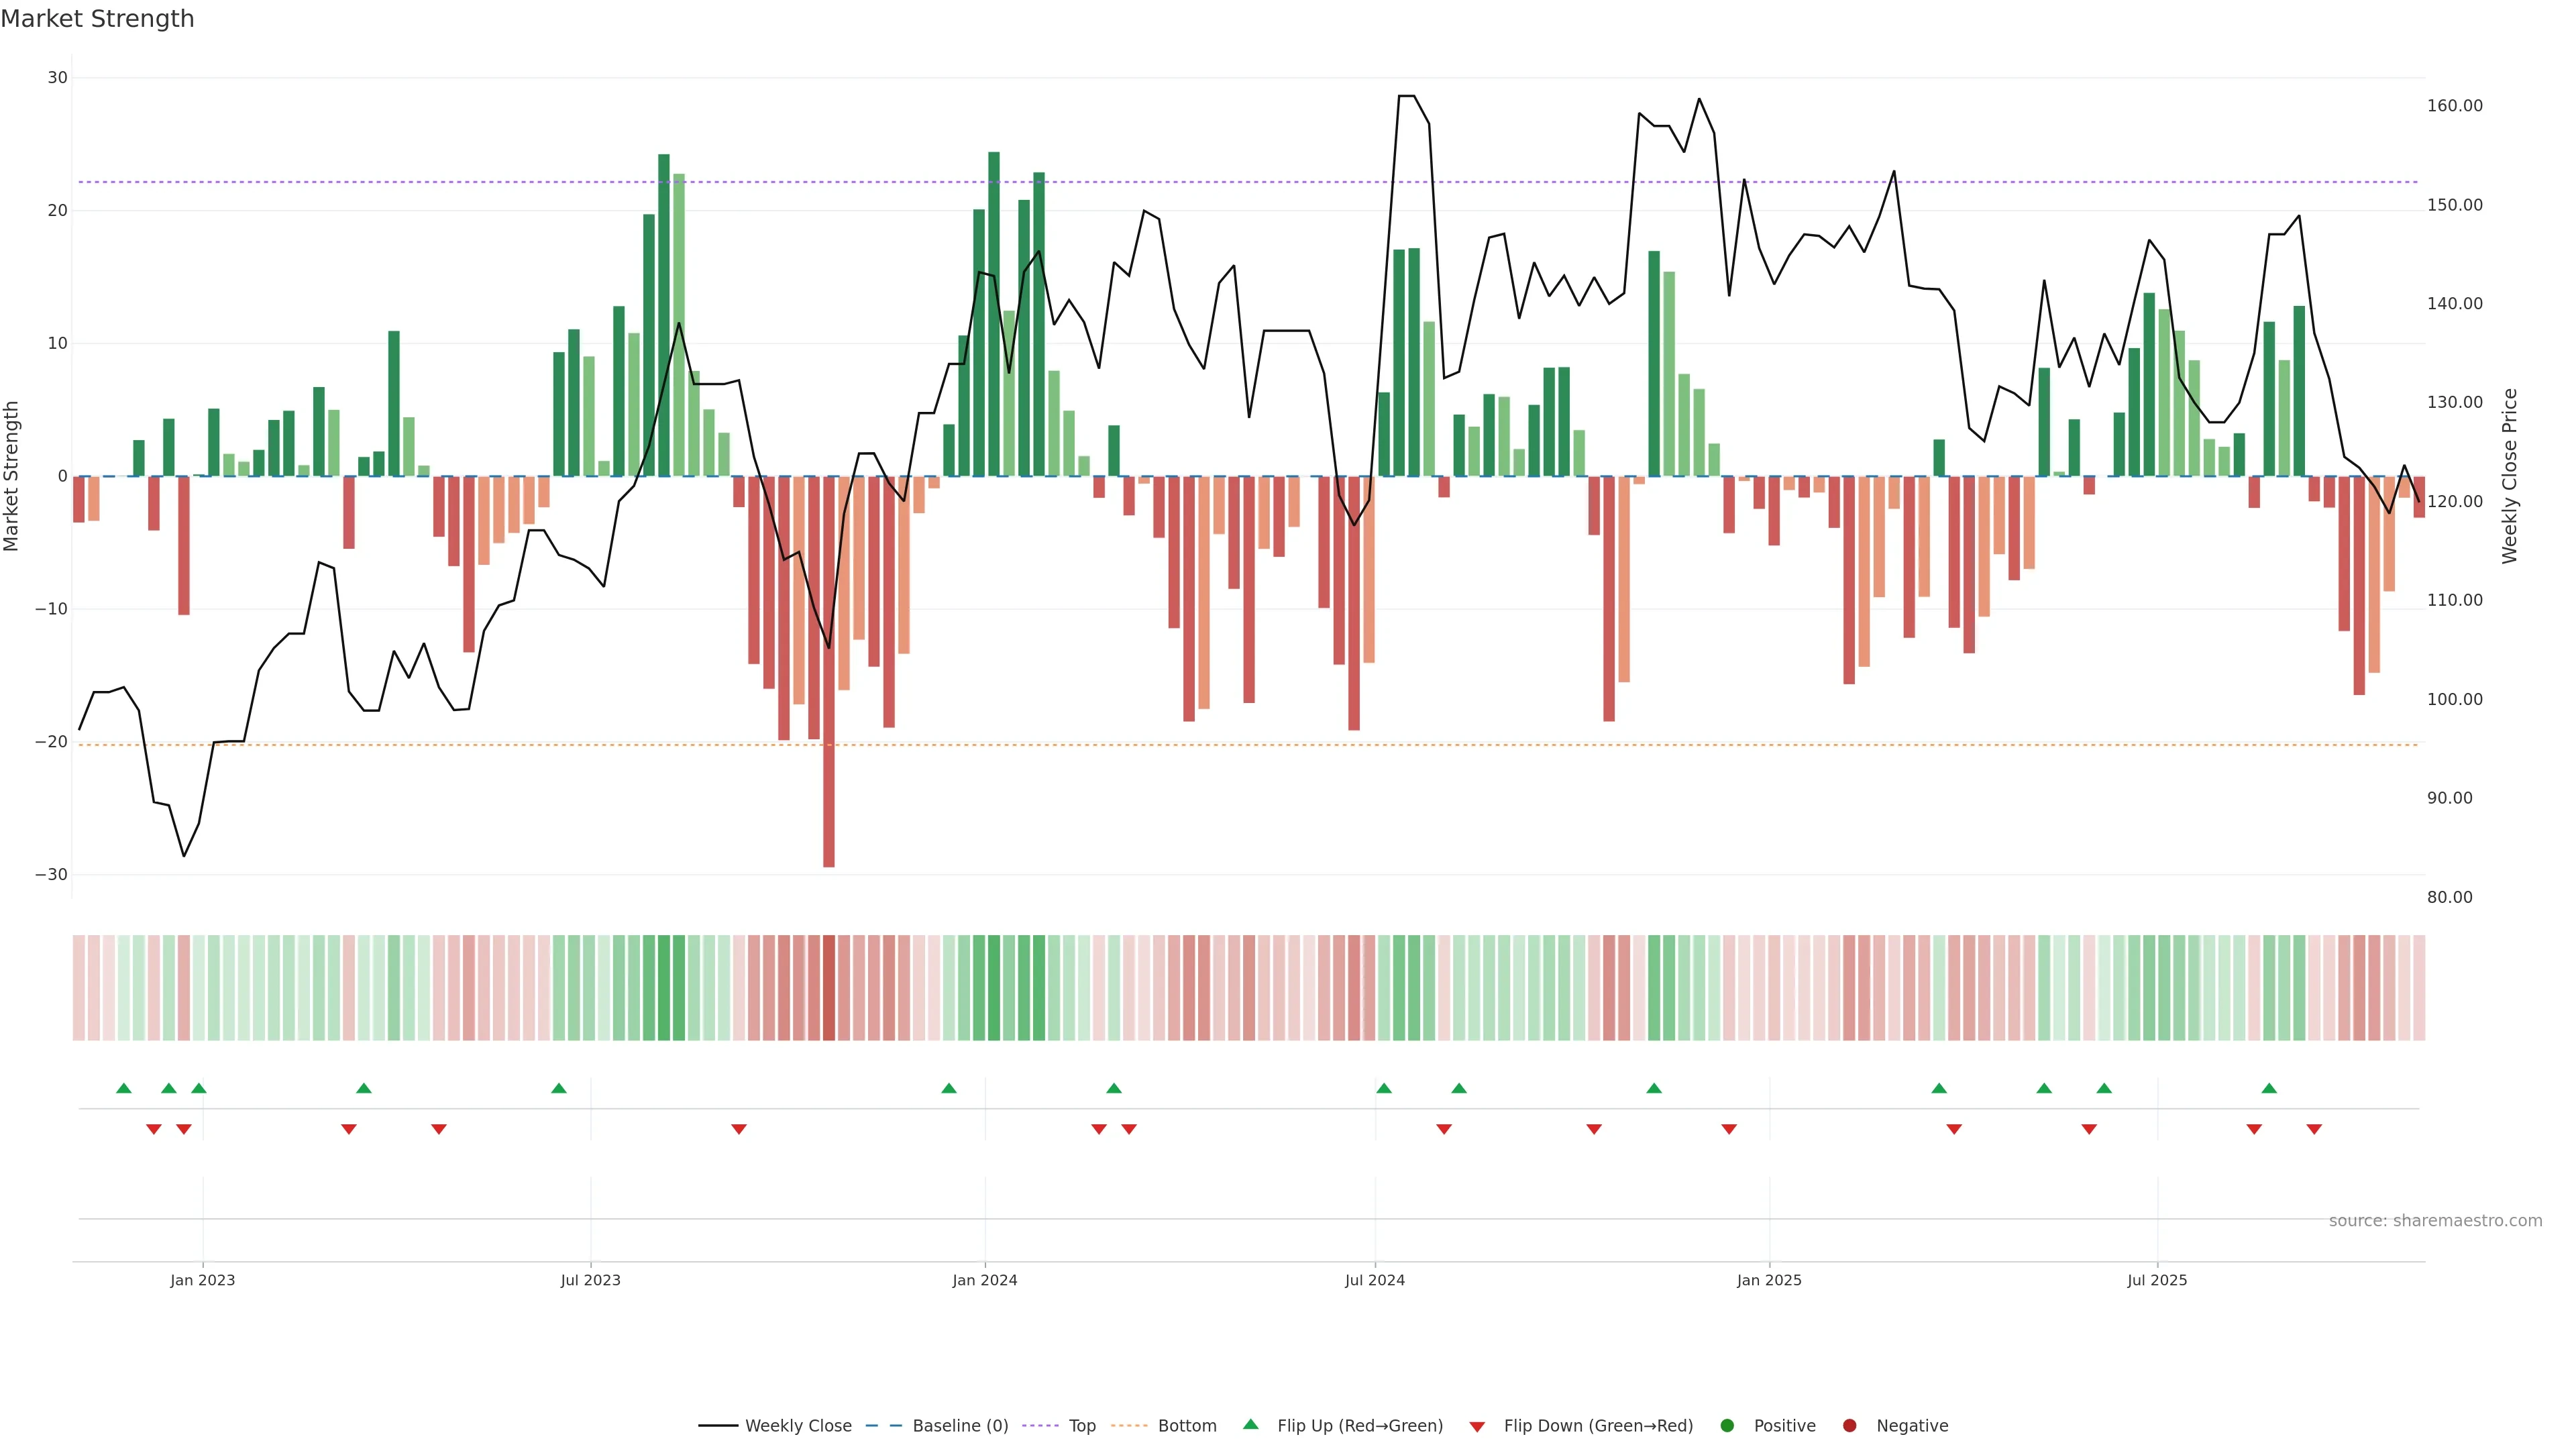
Task: Click green circle icon for Positive legend
Action: pyautogui.click(x=1727, y=1425)
